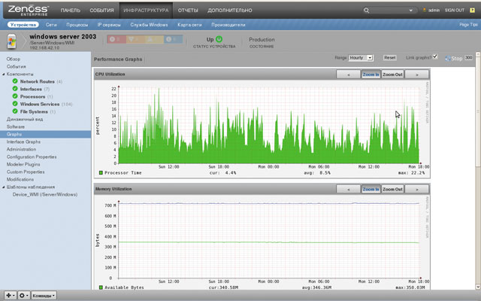Click the plus add button in bottom bar
Screen dimensions: 481x301
[10, 296]
